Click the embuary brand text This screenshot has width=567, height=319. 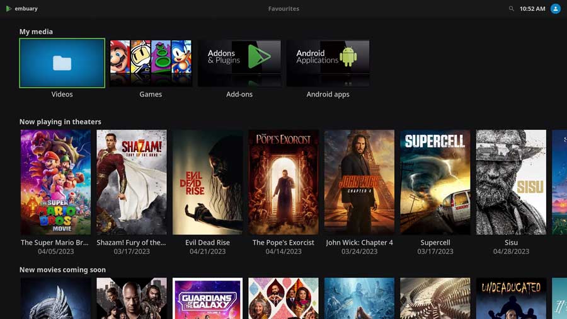(x=26, y=9)
